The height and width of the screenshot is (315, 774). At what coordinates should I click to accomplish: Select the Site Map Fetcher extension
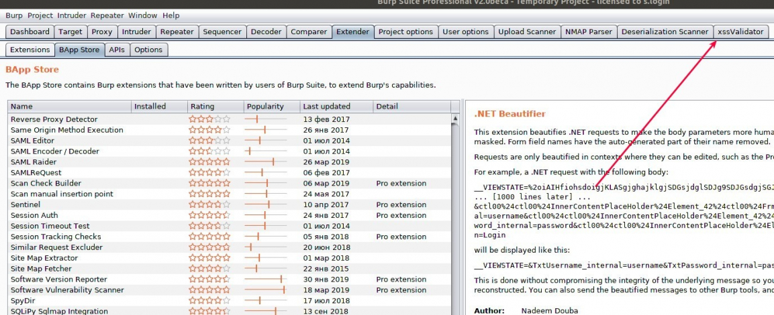tap(229, 269)
